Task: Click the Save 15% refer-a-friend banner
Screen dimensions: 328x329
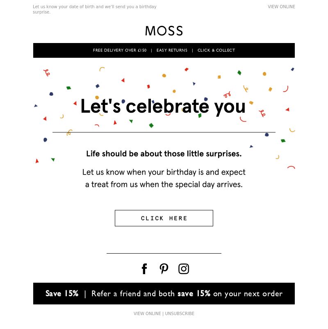Action: coord(164,293)
